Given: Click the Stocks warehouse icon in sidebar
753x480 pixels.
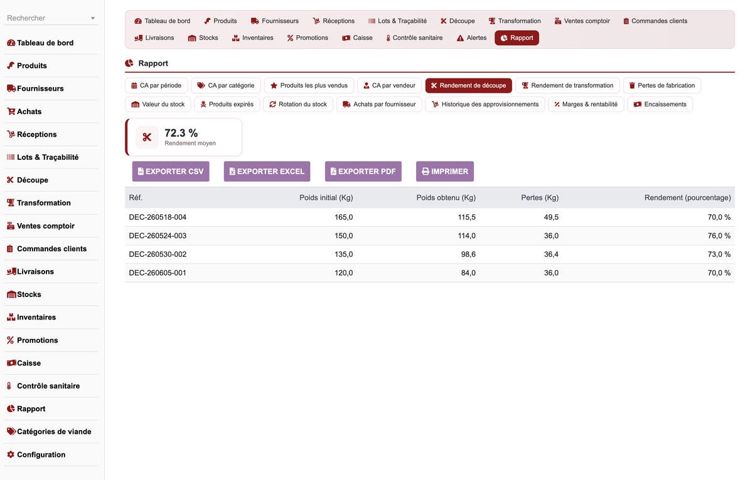Looking at the screenshot, I should [x=11, y=295].
